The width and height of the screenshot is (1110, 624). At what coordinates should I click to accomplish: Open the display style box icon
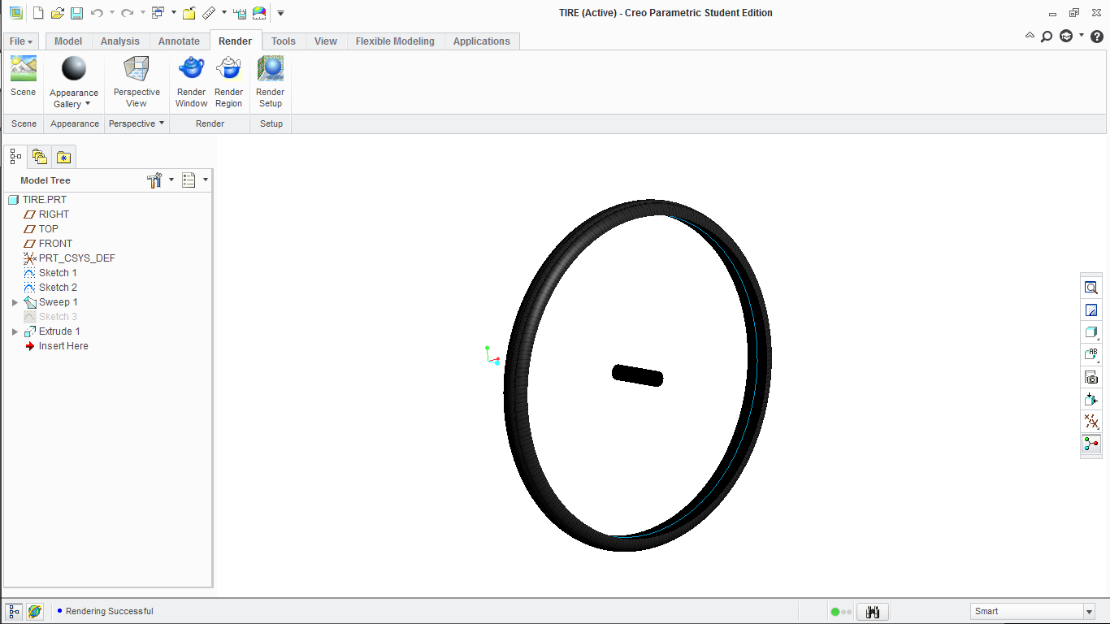[x=1091, y=332]
